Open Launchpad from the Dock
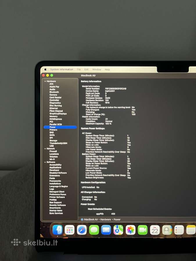Image resolution: width=196 pixels, height=261 pixels. [x=69, y=230]
